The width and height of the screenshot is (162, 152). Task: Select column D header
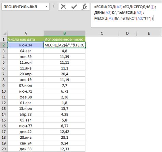127,33
